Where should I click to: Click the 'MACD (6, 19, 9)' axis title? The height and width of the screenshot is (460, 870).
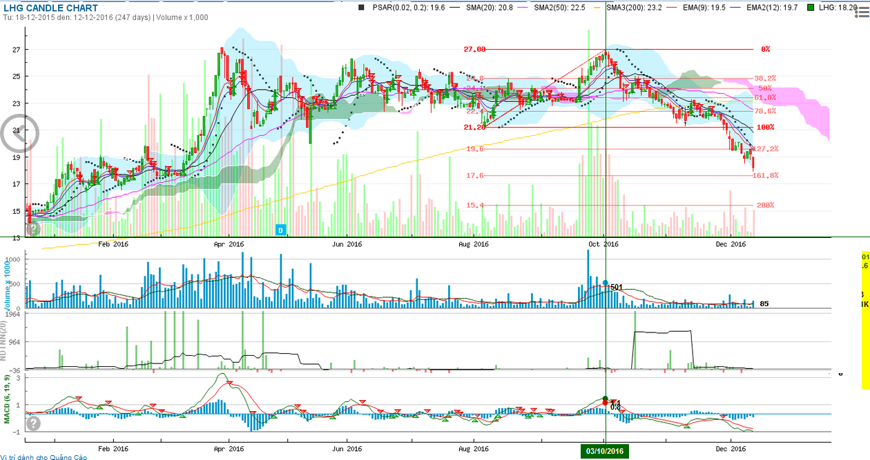(8, 401)
